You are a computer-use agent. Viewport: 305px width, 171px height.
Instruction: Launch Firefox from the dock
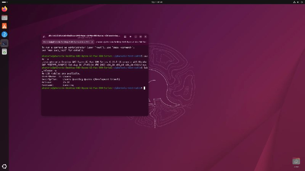pos(4,8)
